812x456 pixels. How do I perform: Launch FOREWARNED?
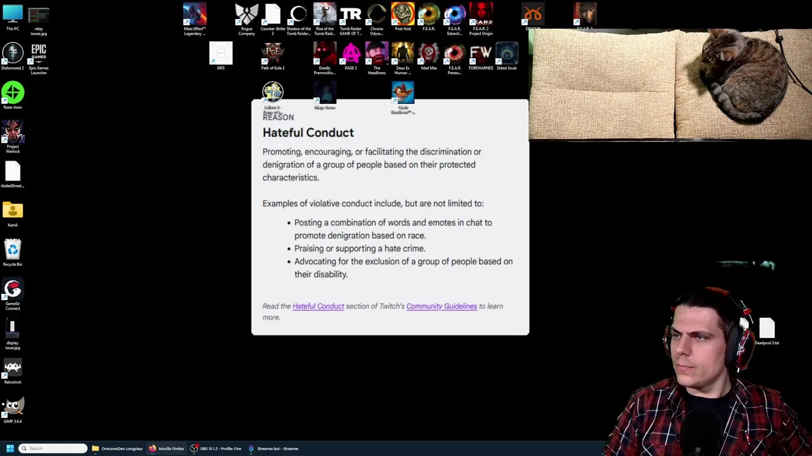(x=481, y=57)
